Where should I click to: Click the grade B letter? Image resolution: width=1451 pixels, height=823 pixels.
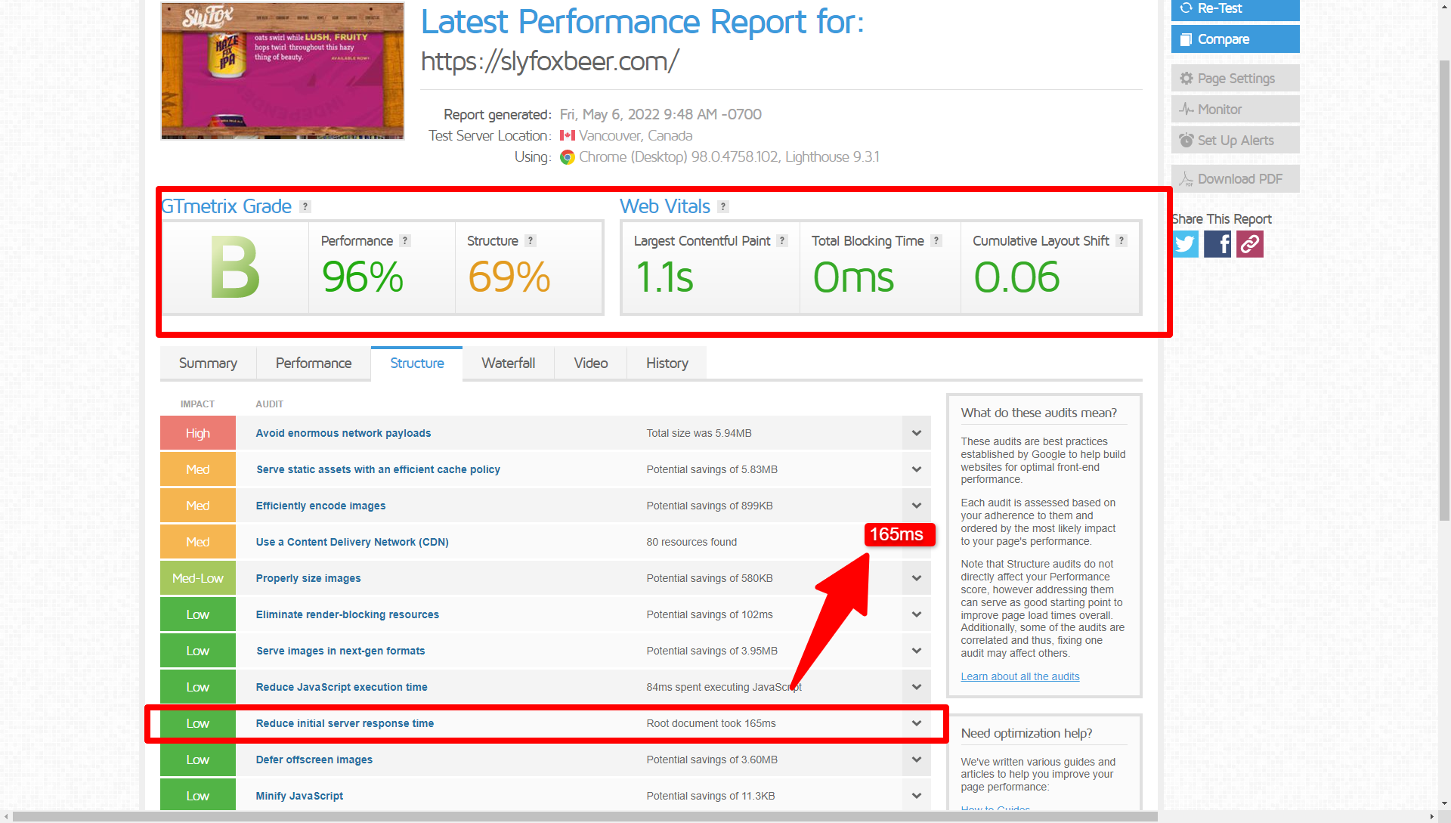(x=235, y=268)
